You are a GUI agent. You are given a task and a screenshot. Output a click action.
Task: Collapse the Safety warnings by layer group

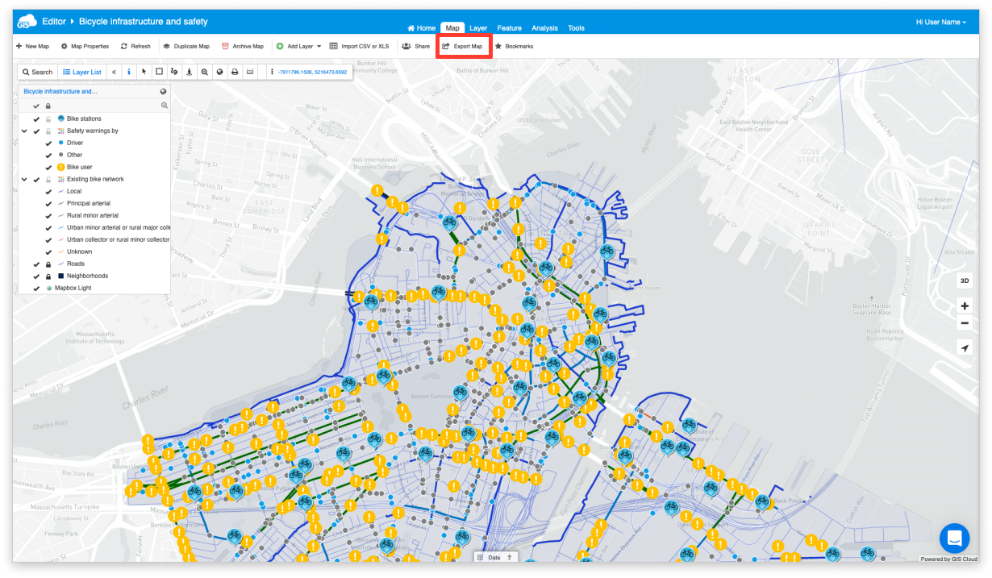pyautogui.click(x=24, y=131)
